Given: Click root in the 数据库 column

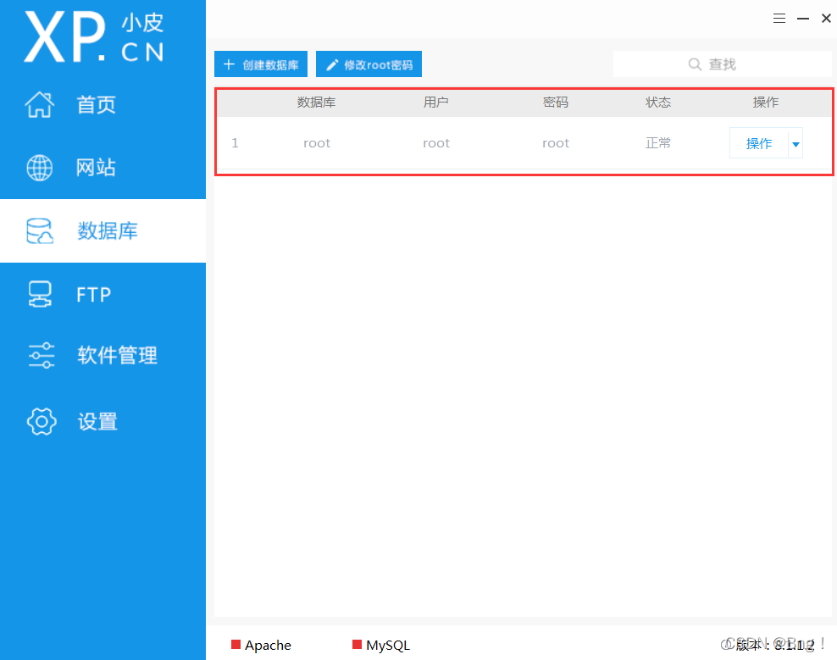Looking at the screenshot, I should click(x=317, y=143).
